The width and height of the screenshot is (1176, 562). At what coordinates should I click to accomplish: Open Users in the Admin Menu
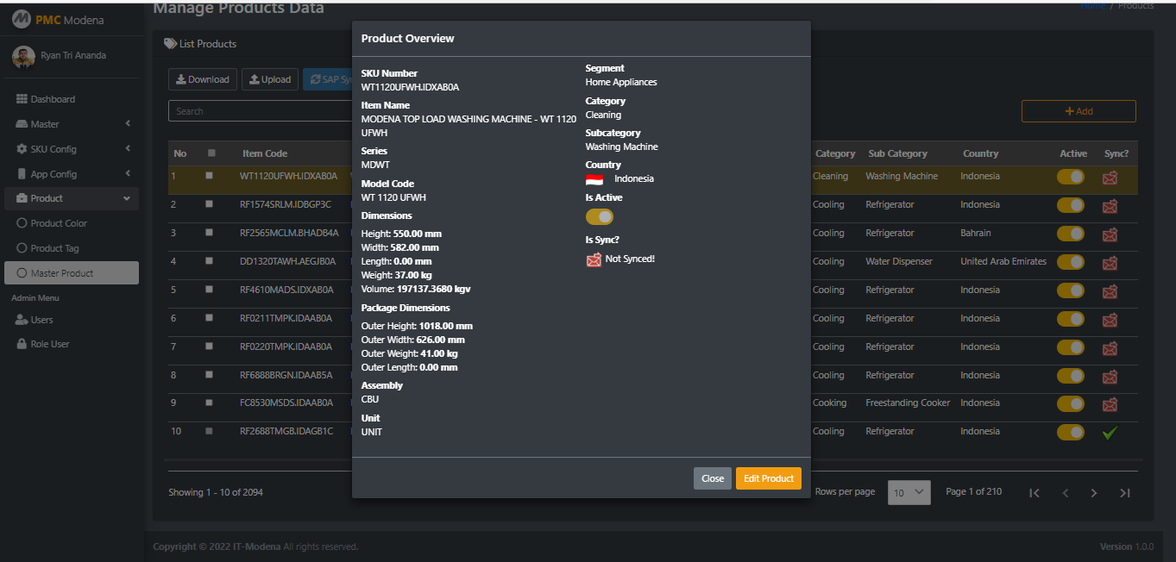(73, 320)
